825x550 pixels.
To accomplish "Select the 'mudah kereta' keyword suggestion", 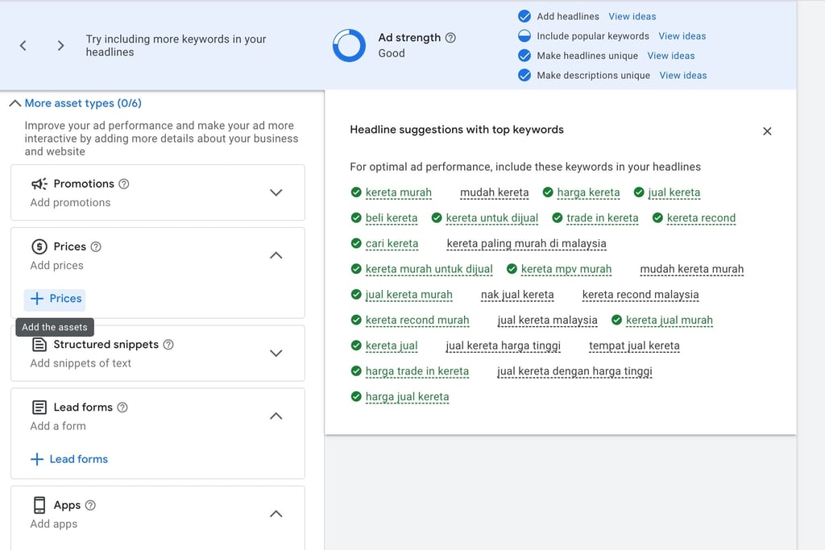I will point(494,192).
